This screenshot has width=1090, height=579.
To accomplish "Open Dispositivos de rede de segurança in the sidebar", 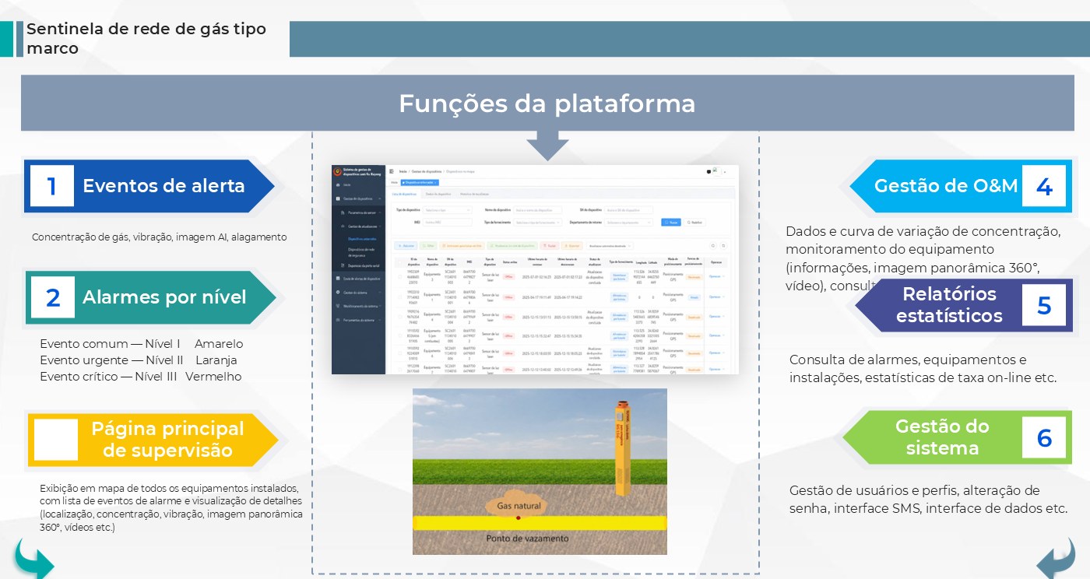I will pos(361,252).
